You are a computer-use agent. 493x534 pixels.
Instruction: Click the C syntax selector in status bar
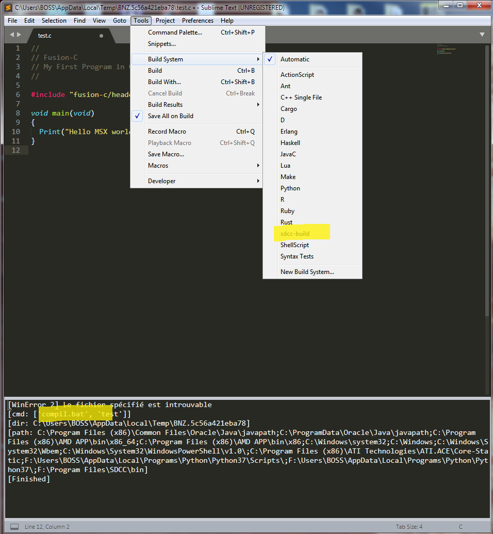[x=461, y=527]
